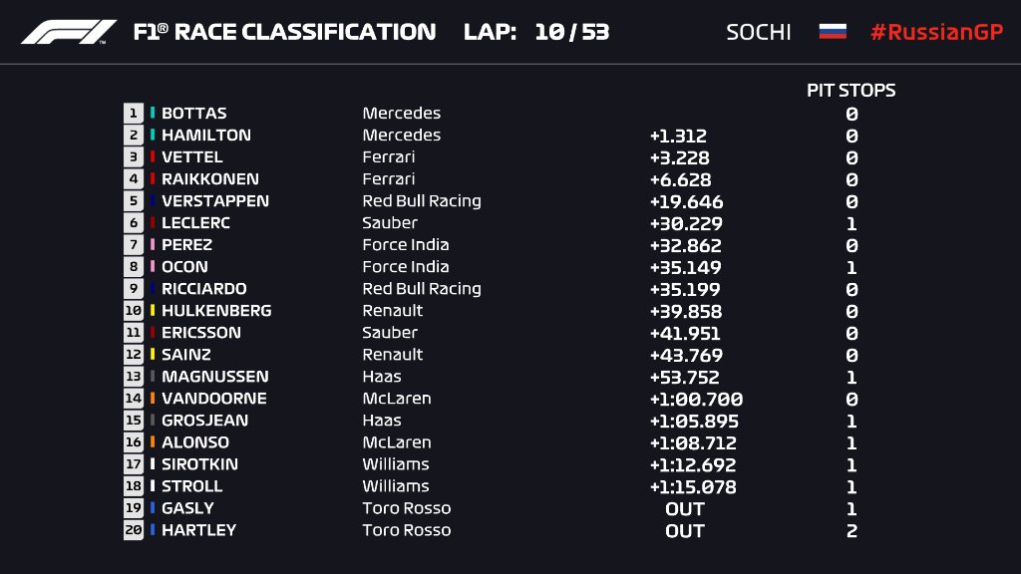The width and height of the screenshot is (1021, 574).
Task: Select the position 1 number badge
Action: pos(134,114)
